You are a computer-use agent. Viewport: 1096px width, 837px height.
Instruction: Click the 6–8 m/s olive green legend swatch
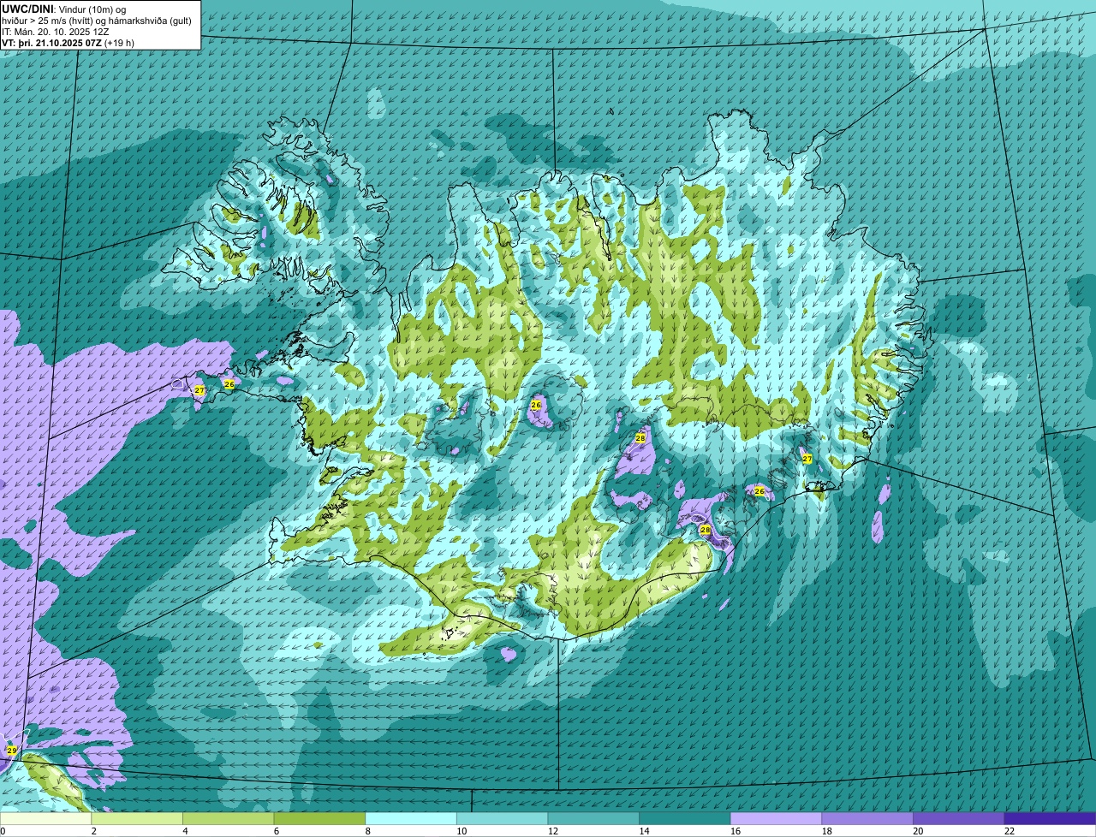coord(319,819)
